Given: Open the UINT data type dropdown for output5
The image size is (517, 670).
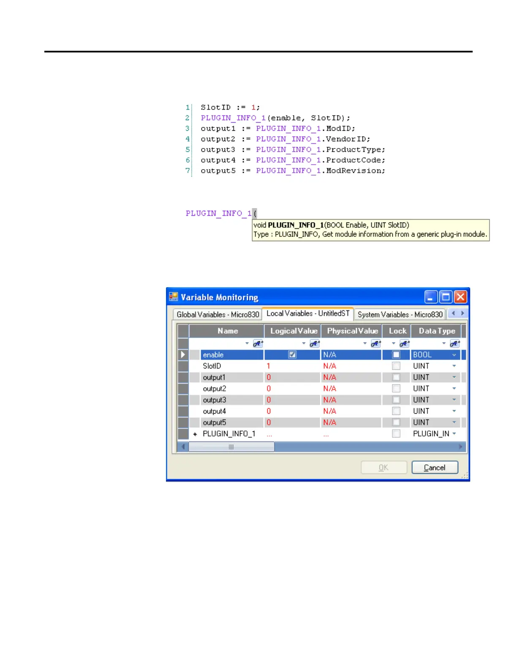Looking at the screenshot, I should pos(454,422).
